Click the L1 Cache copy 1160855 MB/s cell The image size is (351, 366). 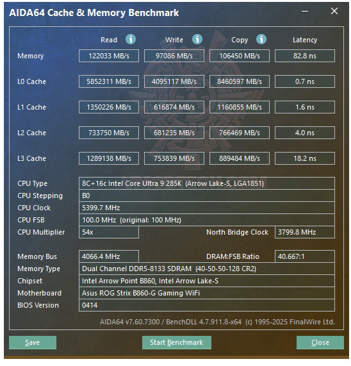coord(240,107)
